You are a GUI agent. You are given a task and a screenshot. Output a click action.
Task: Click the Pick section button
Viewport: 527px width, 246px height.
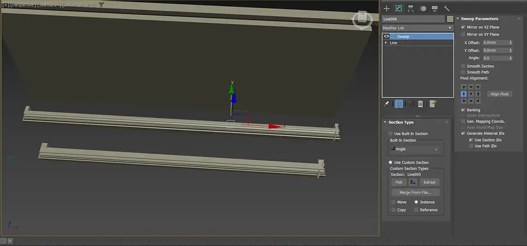pos(399,182)
